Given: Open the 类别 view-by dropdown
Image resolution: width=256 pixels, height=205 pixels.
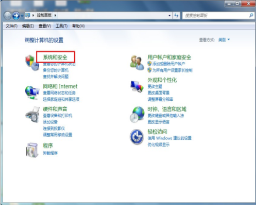Looking at the screenshot, I should pyautogui.click(x=224, y=40).
